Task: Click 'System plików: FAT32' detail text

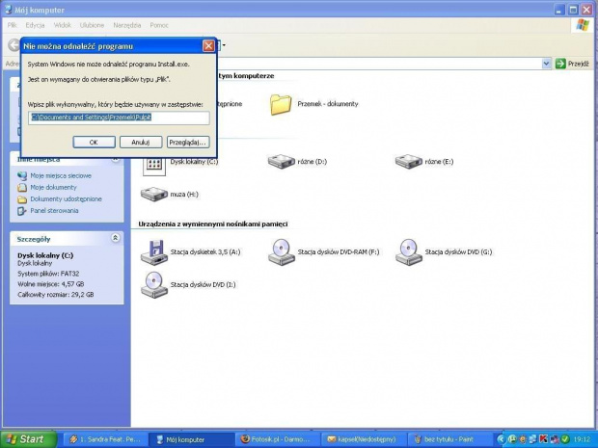Action: (48, 274)
